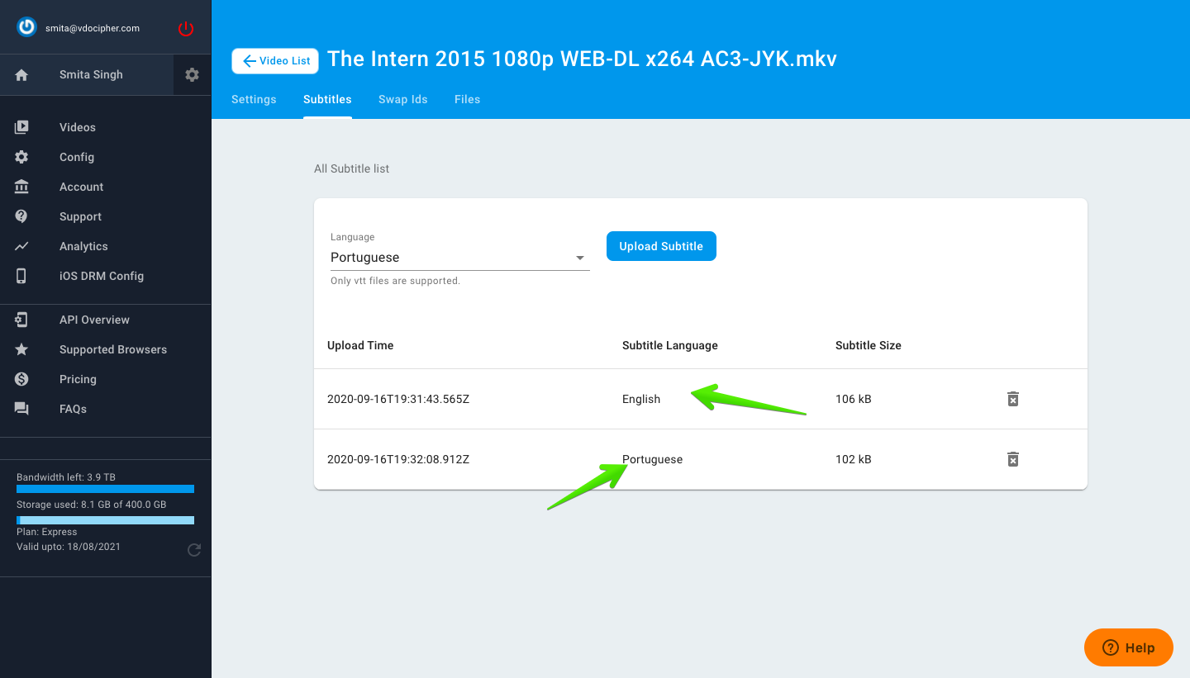Delete the Portuguese subtitle with trash icon
1190x678 pixels.
(1013, 459)
